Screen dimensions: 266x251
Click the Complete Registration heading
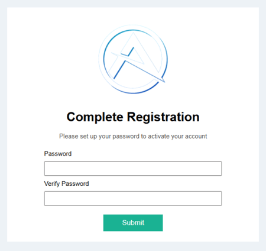(x=133, y=117)
